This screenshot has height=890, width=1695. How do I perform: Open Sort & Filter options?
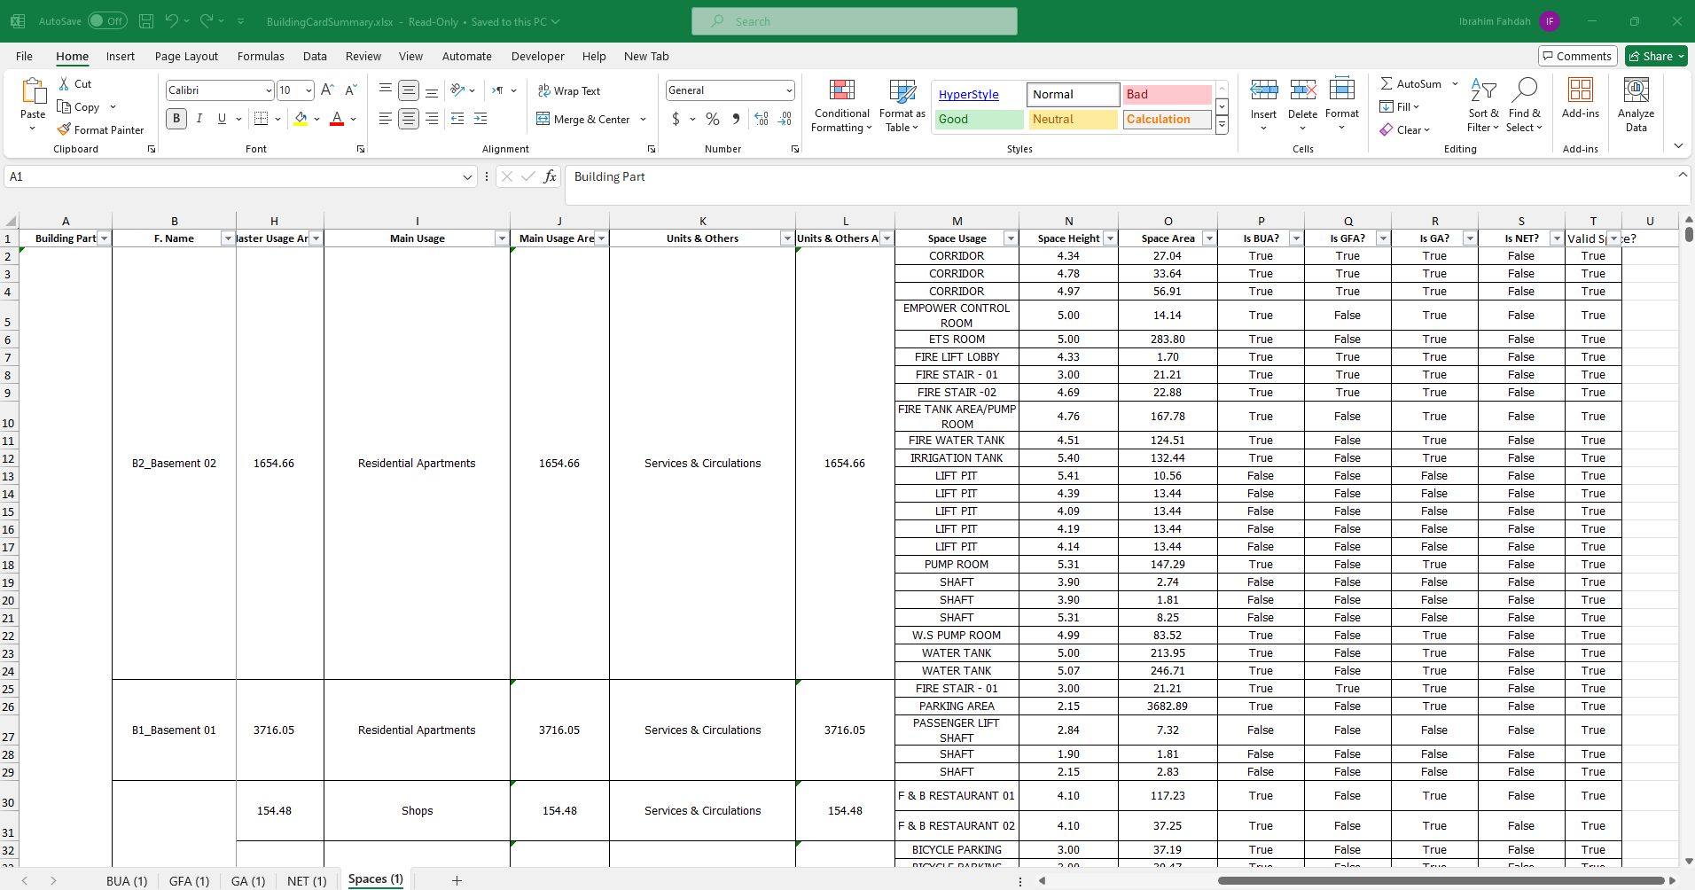click(x=1483, y=106)
